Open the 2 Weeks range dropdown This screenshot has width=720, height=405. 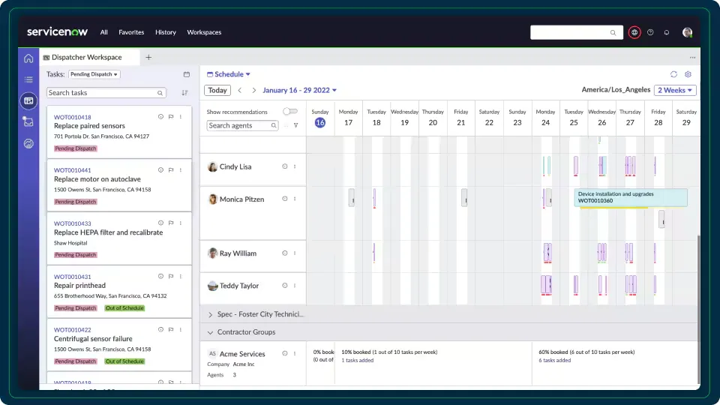coord(675,90)
